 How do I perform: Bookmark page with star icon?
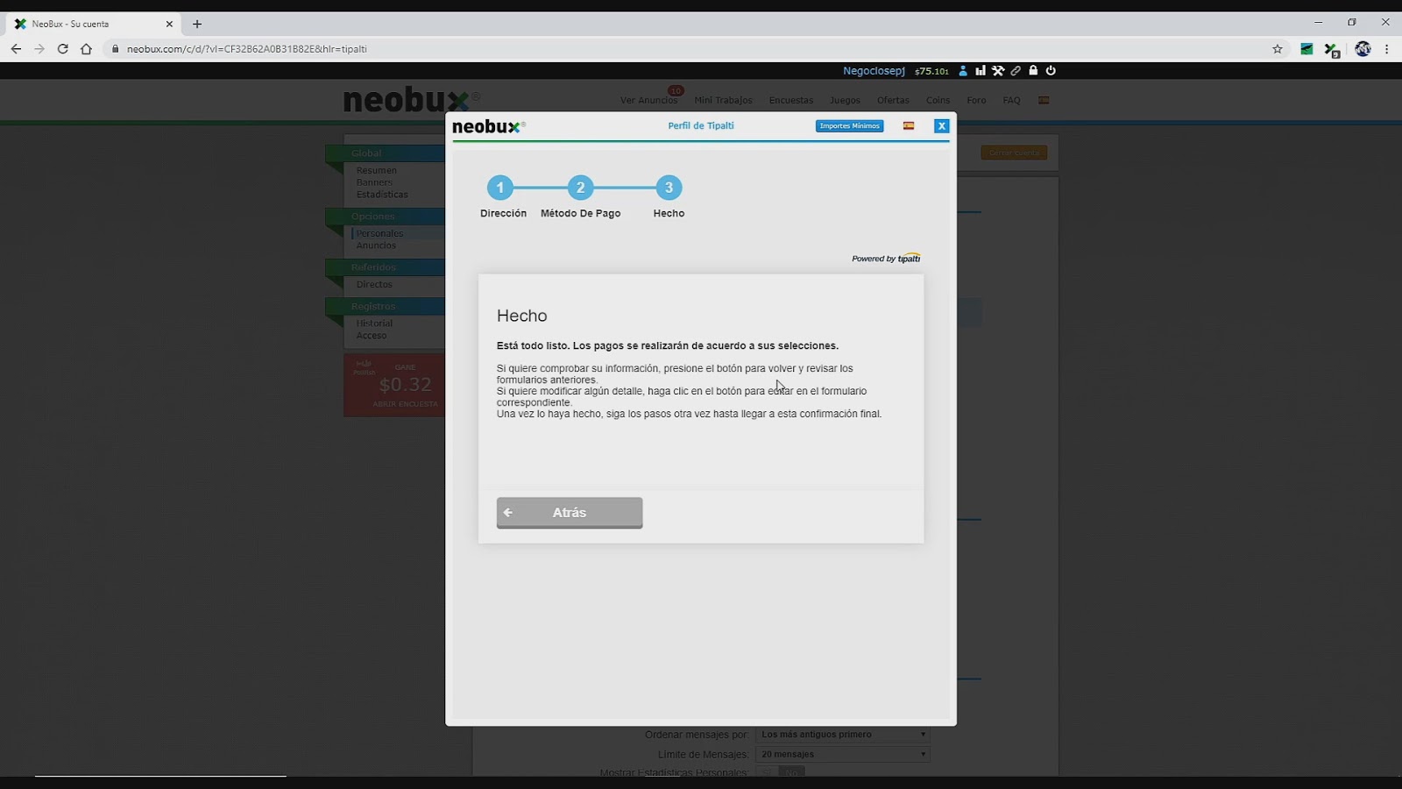click(x=1278, y=49)
